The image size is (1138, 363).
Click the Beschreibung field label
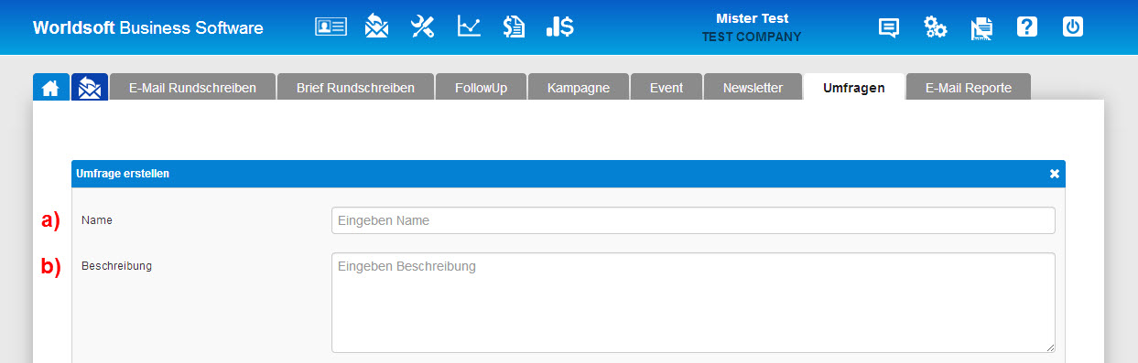[x=116, y=266]
